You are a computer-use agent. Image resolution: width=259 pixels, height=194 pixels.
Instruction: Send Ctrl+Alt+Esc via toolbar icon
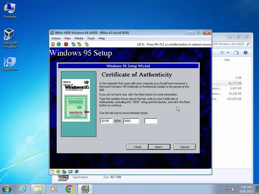[79, 44]
